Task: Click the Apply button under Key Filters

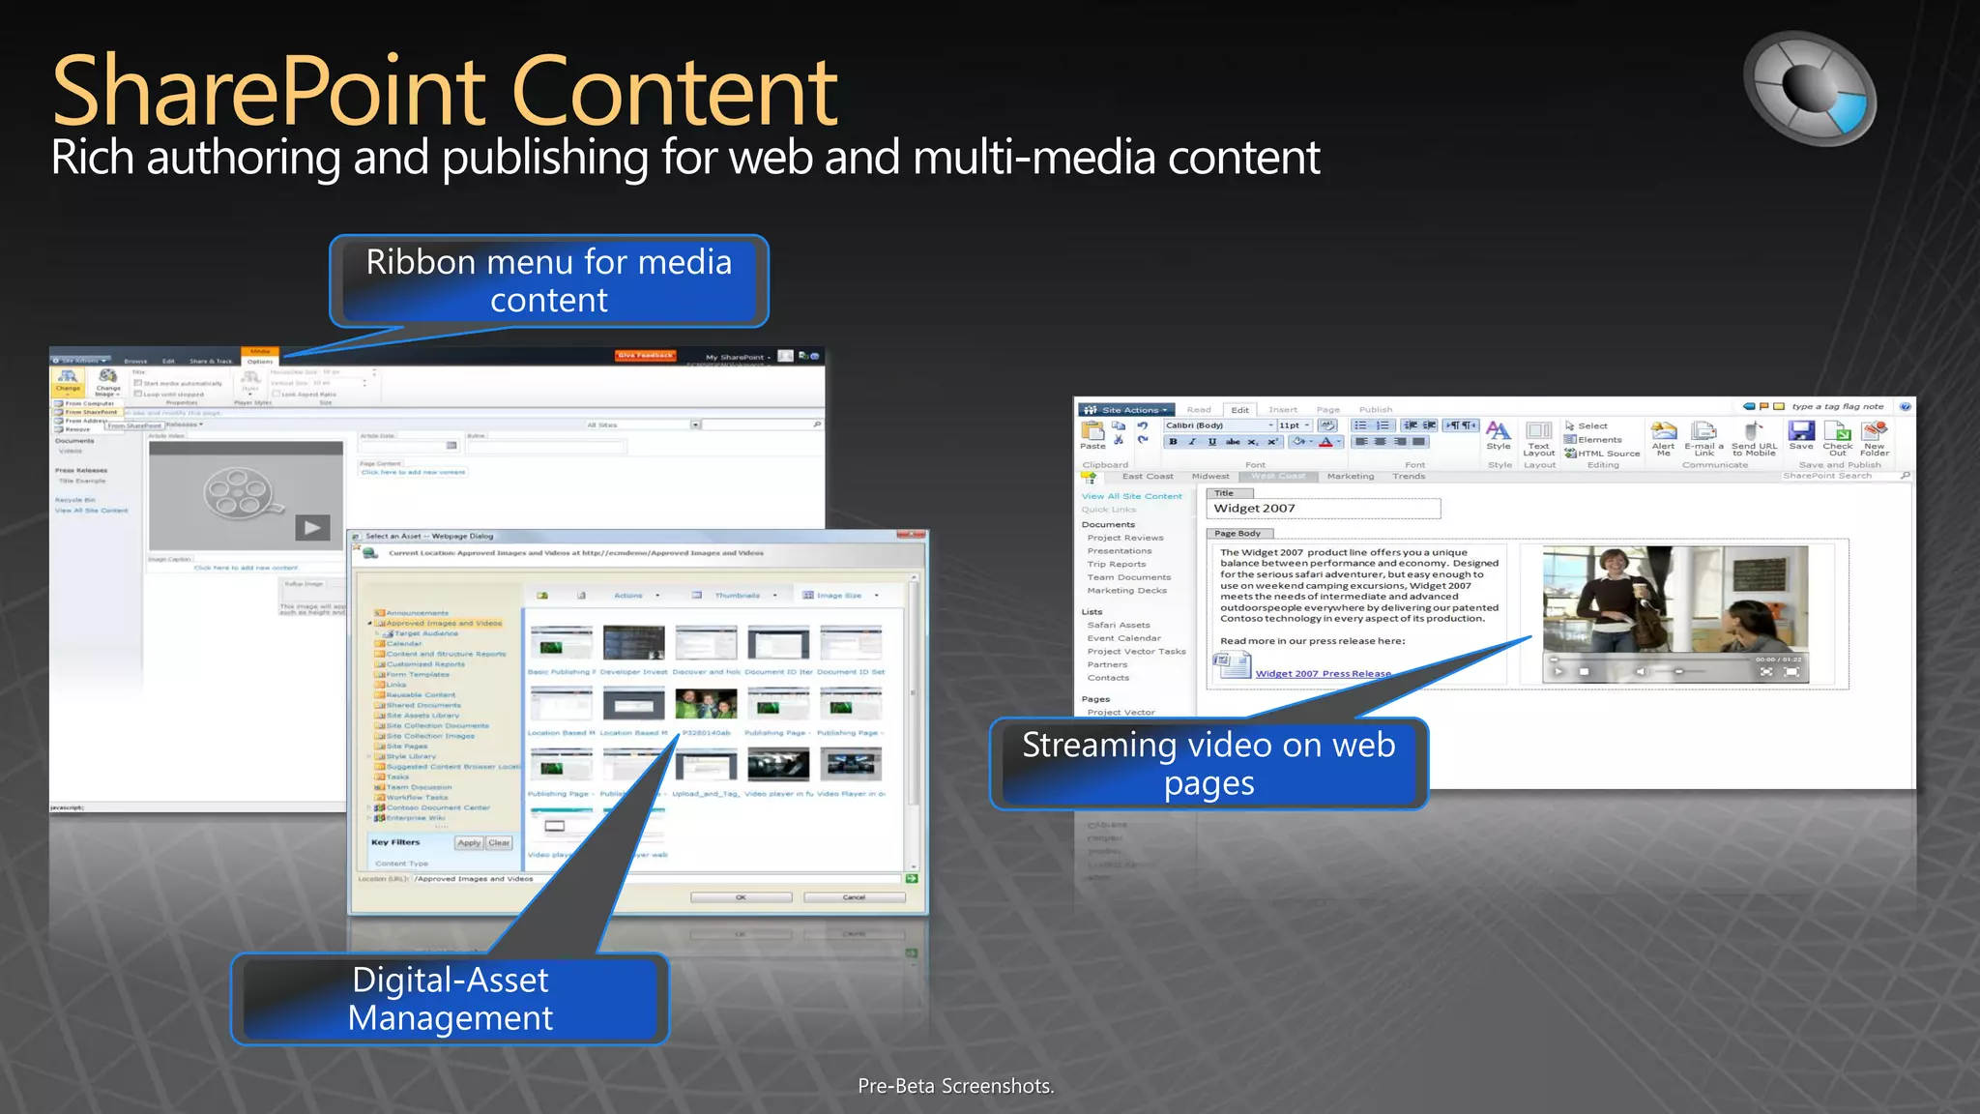Action: (469, 842)
